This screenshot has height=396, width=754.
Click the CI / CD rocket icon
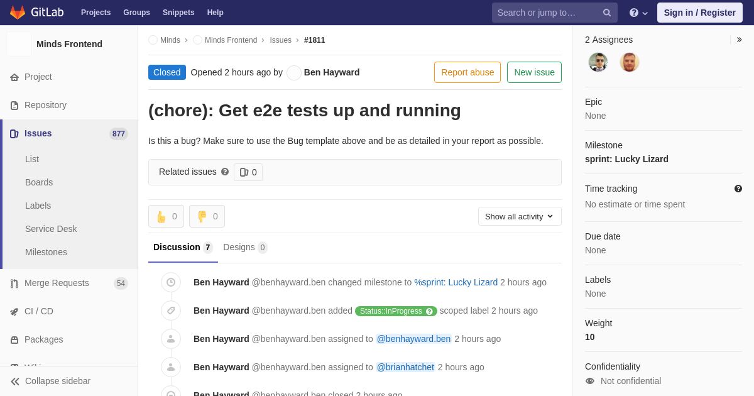click(14, 312)
